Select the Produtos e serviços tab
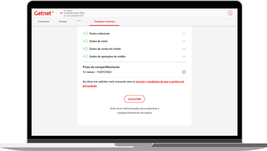Image resolution: width=267 pixels, height=151 pixels. 104,22
